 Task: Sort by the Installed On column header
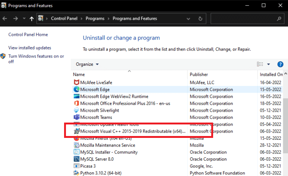[271, 74]
